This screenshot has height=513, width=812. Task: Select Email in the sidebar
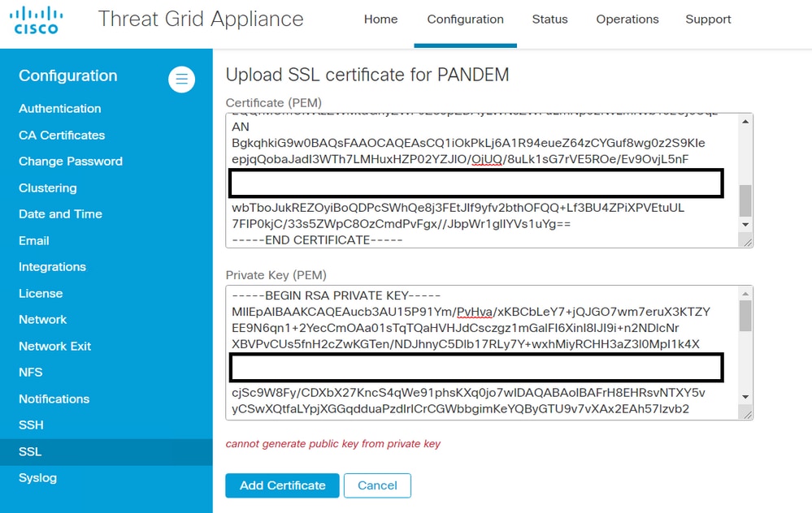[33, 240]
